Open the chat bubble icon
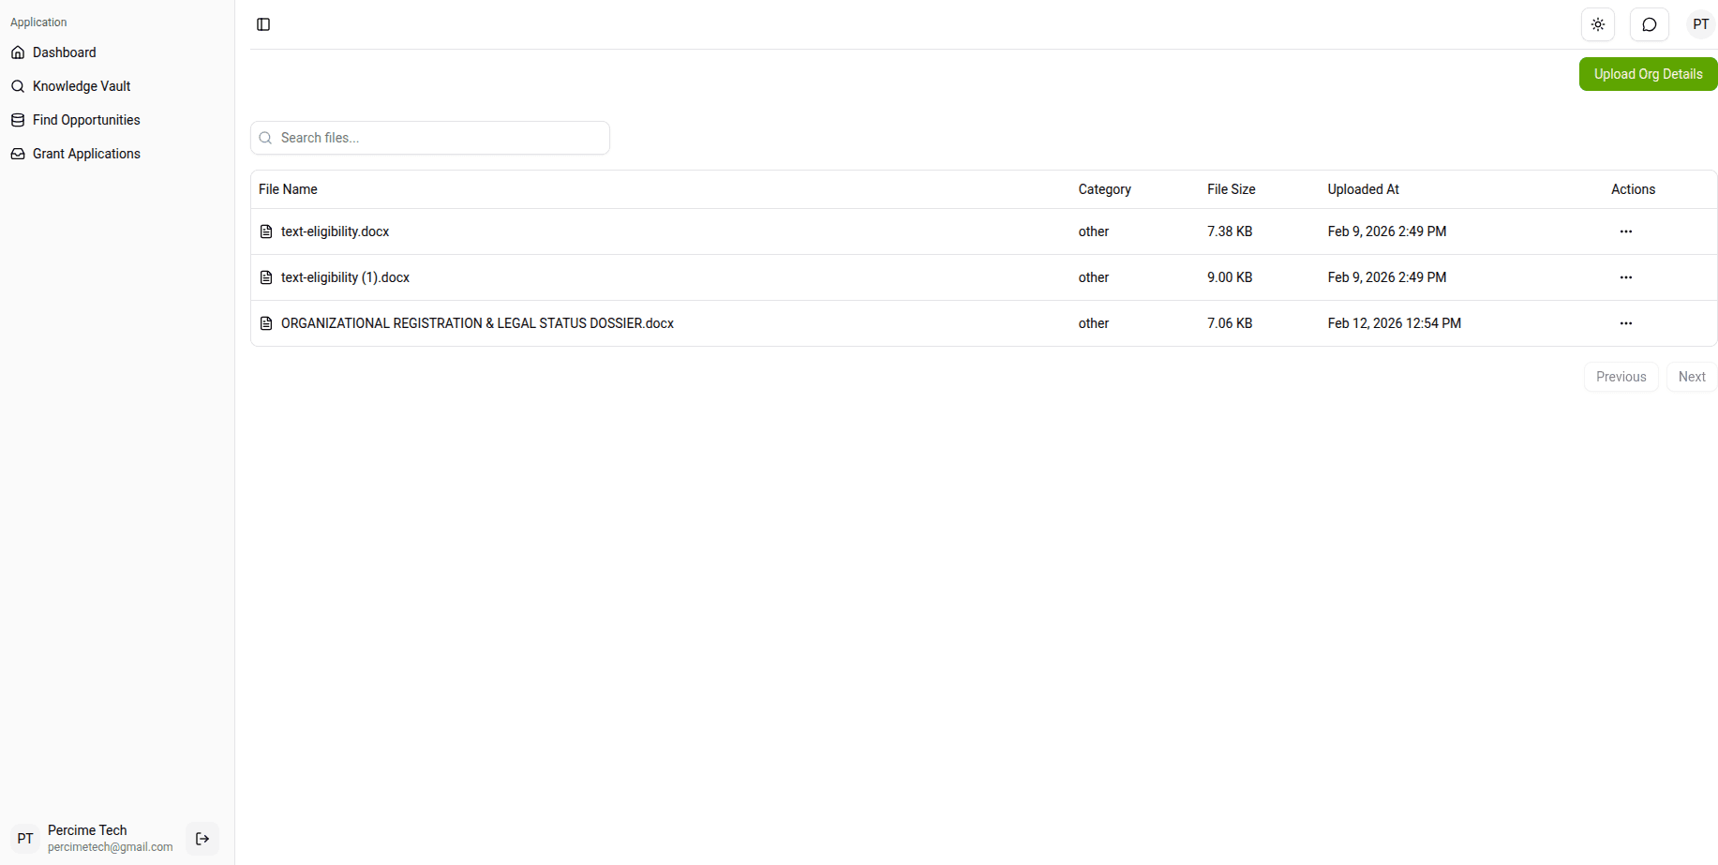The width and height of the screenshot is (1718, 865). (1649, 24)
